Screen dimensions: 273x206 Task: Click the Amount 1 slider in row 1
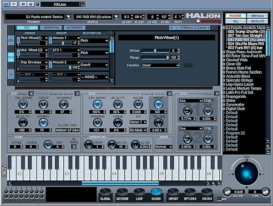[x=62, y=43]
